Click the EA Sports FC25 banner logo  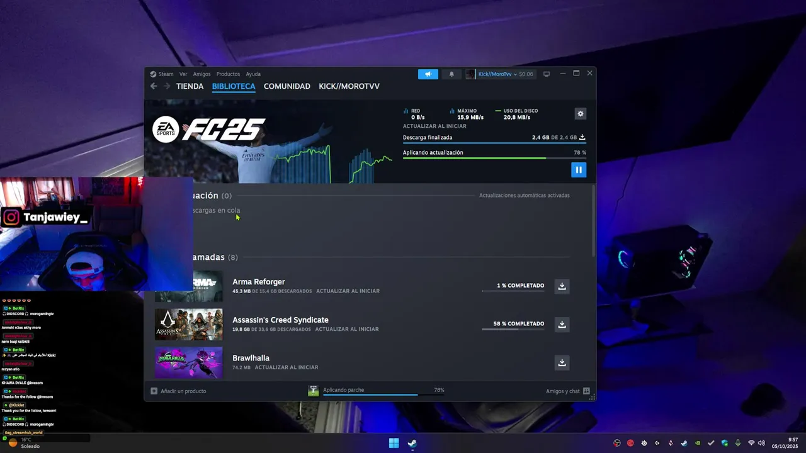coord(209,130)
